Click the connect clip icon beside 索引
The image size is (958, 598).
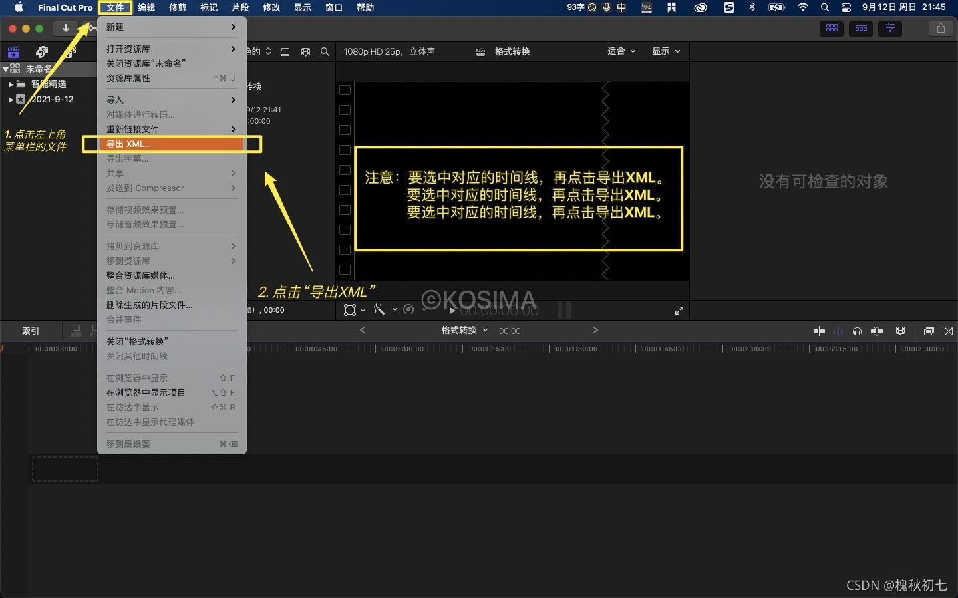point(77,330)
